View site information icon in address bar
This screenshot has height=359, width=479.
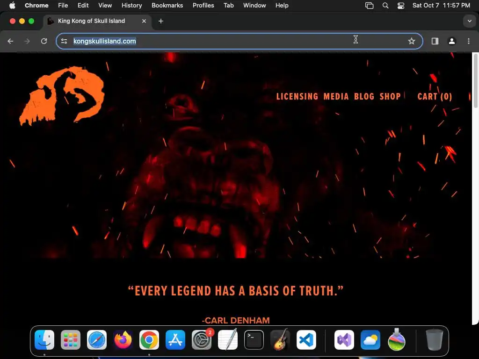[64, 41]
